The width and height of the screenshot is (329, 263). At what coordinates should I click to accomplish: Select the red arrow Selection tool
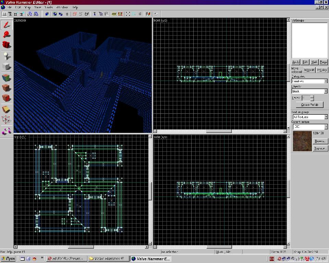pyautogui.click(x=7, y=25)
